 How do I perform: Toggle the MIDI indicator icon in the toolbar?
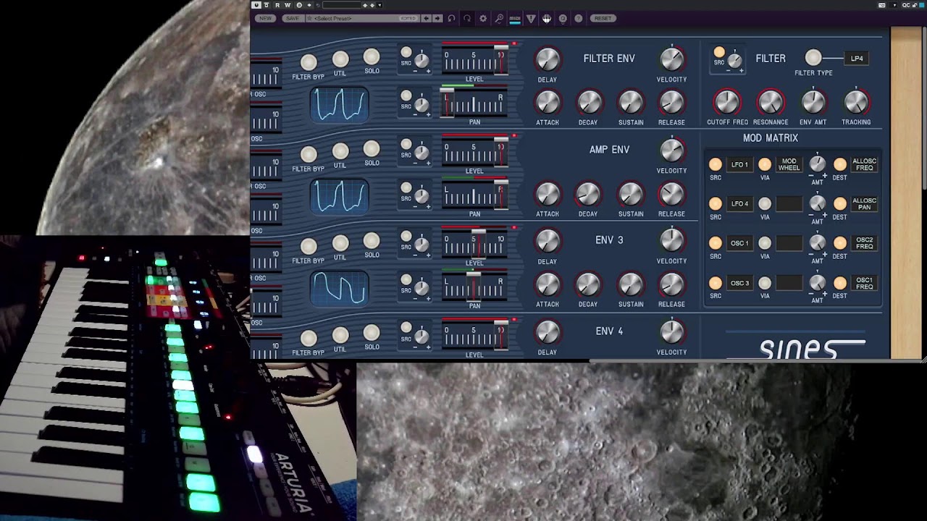point(515,18)
